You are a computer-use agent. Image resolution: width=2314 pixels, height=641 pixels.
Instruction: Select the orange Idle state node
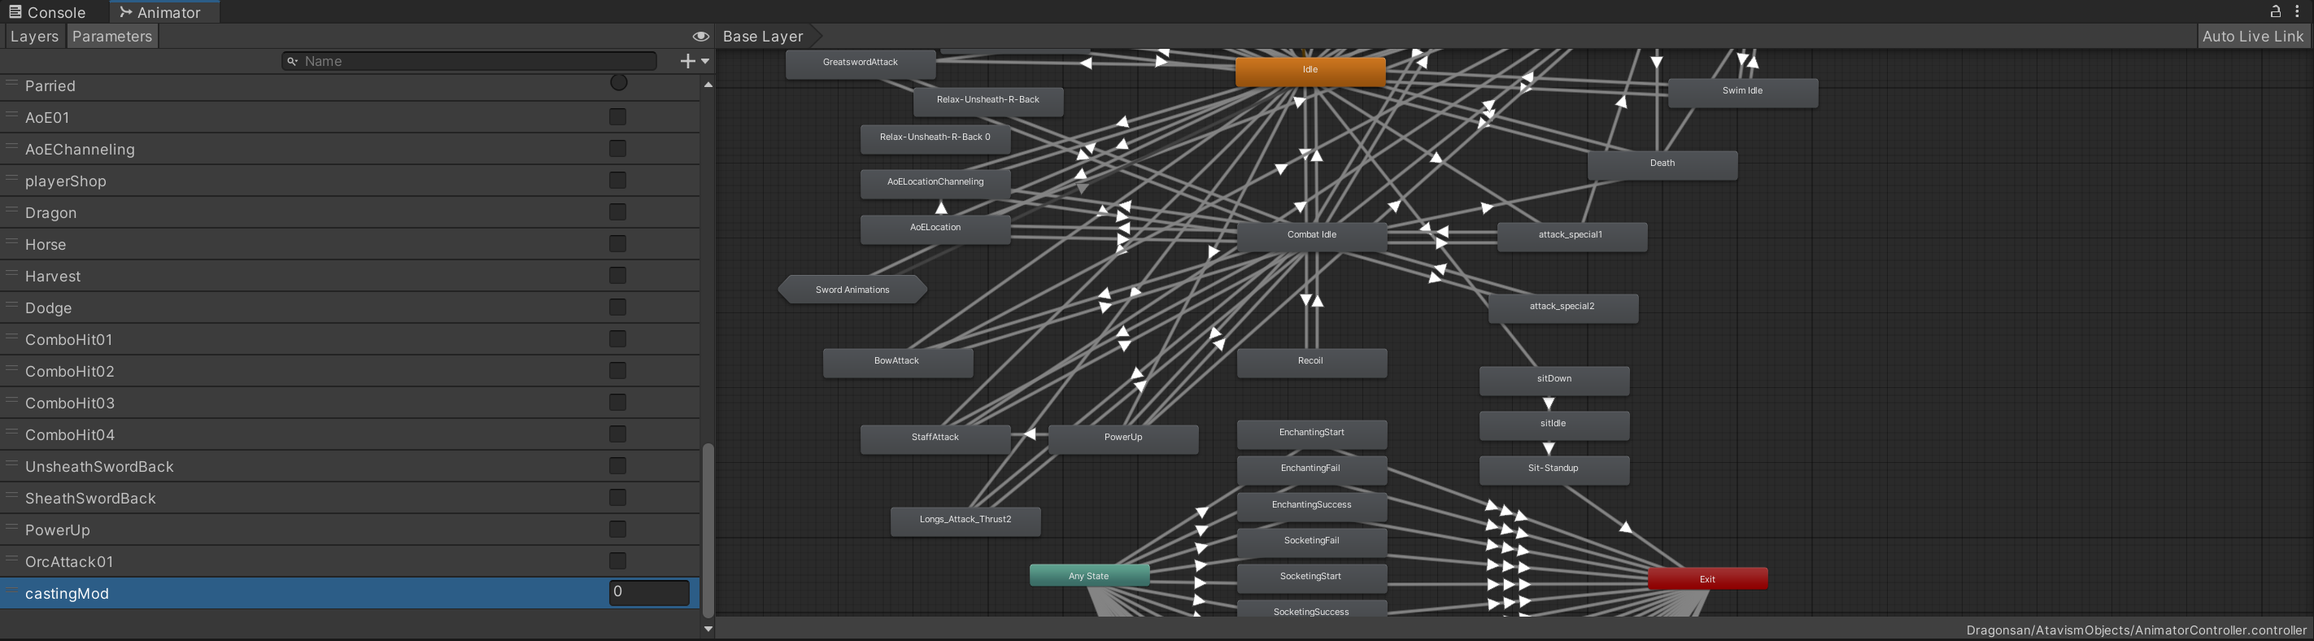tap(1310, 70)
